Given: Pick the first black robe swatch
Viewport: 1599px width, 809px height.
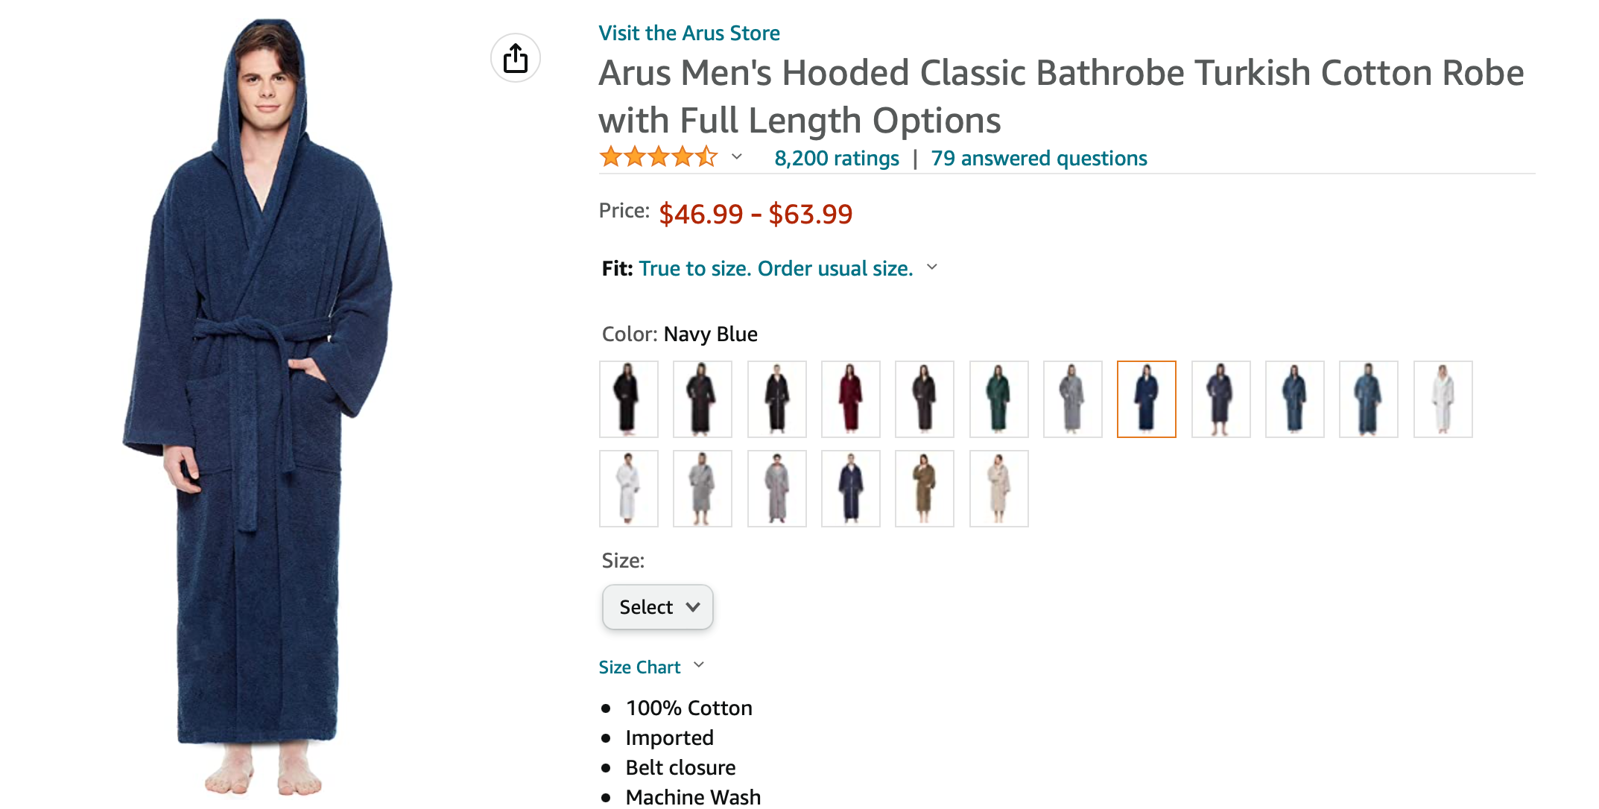Looking at the screenshot, I should point(629,399).
